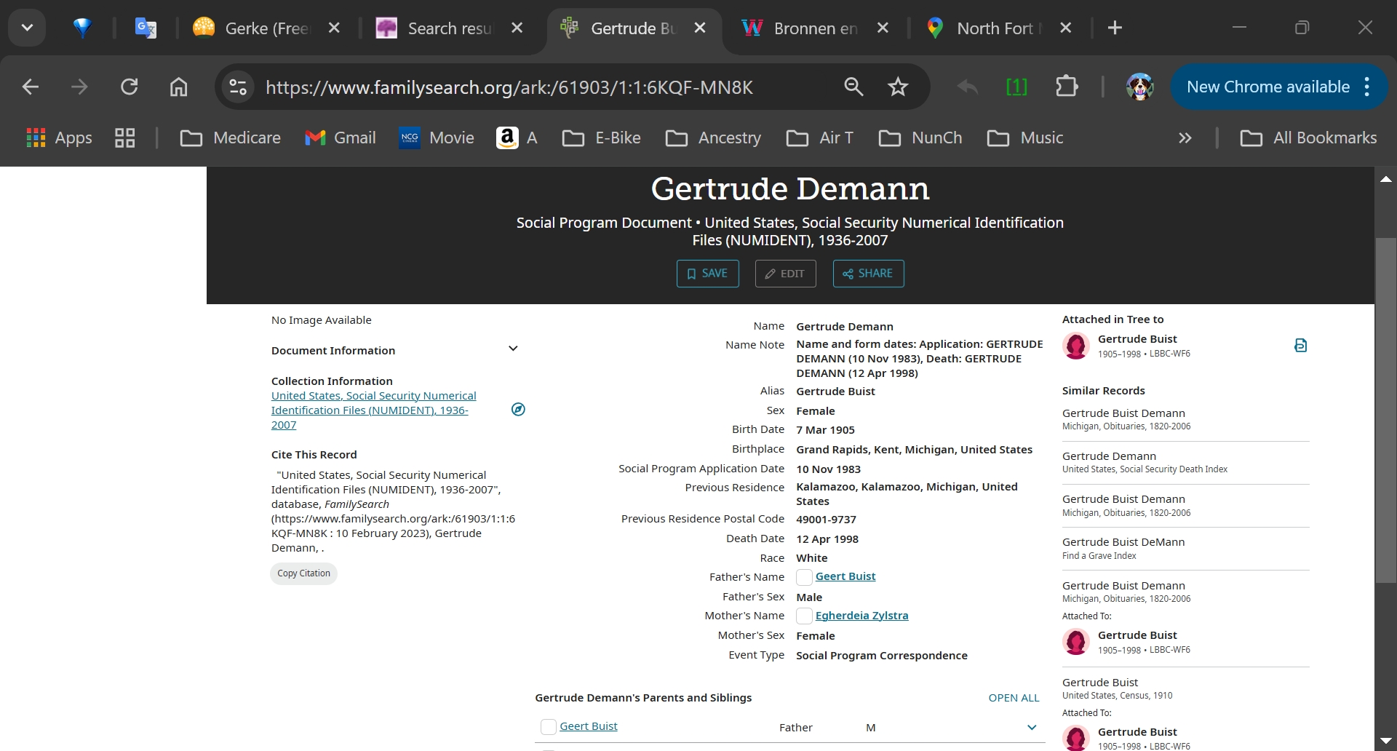This screenshot has height=751, width=1397.
Task: Click the gray back-arrow extension icon
Action: [968, 87]
